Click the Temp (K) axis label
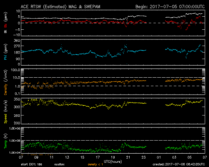Screen dimensions: 209x167 pos(6,141)
